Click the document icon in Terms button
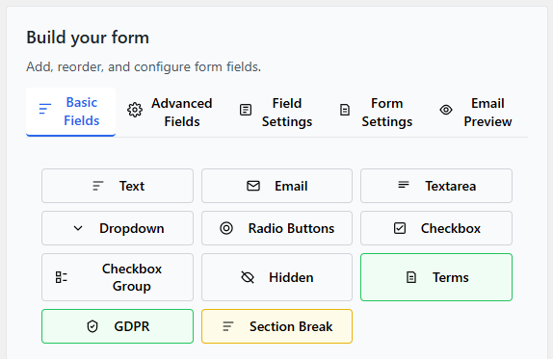Image resolution: width=553 pixels, height=359 pixels. [x=411, y=277]
